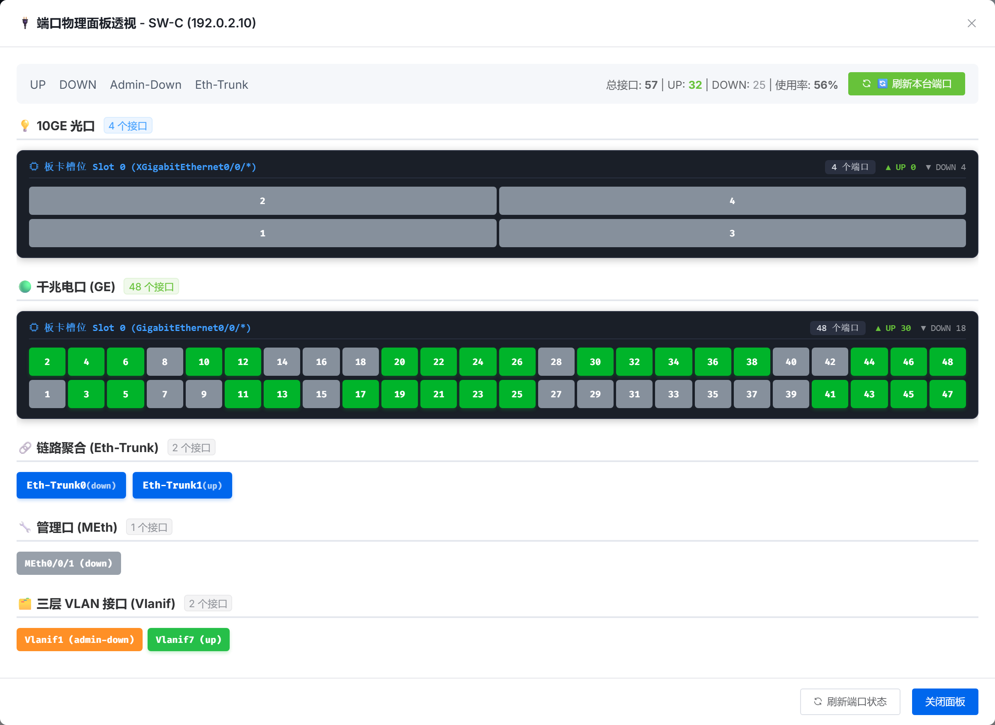This screenshot has height=725, width=995.
Task: Select GE port 28 in the panel
Action: [556, 362]
